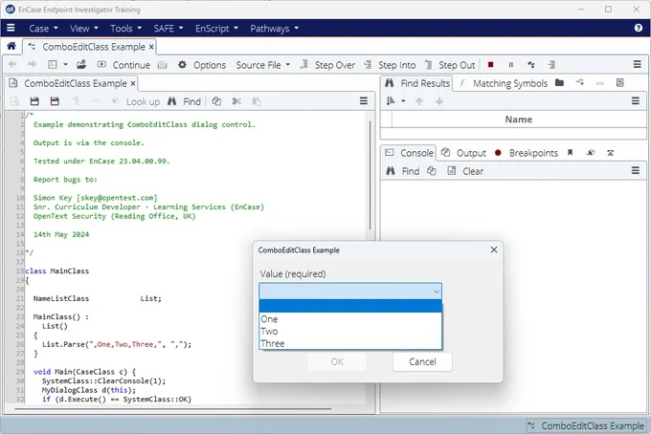Click the forward arrow in the main toolbar
Screen dimensions: 651x434
pyautogui.click(x=32, y=64)
